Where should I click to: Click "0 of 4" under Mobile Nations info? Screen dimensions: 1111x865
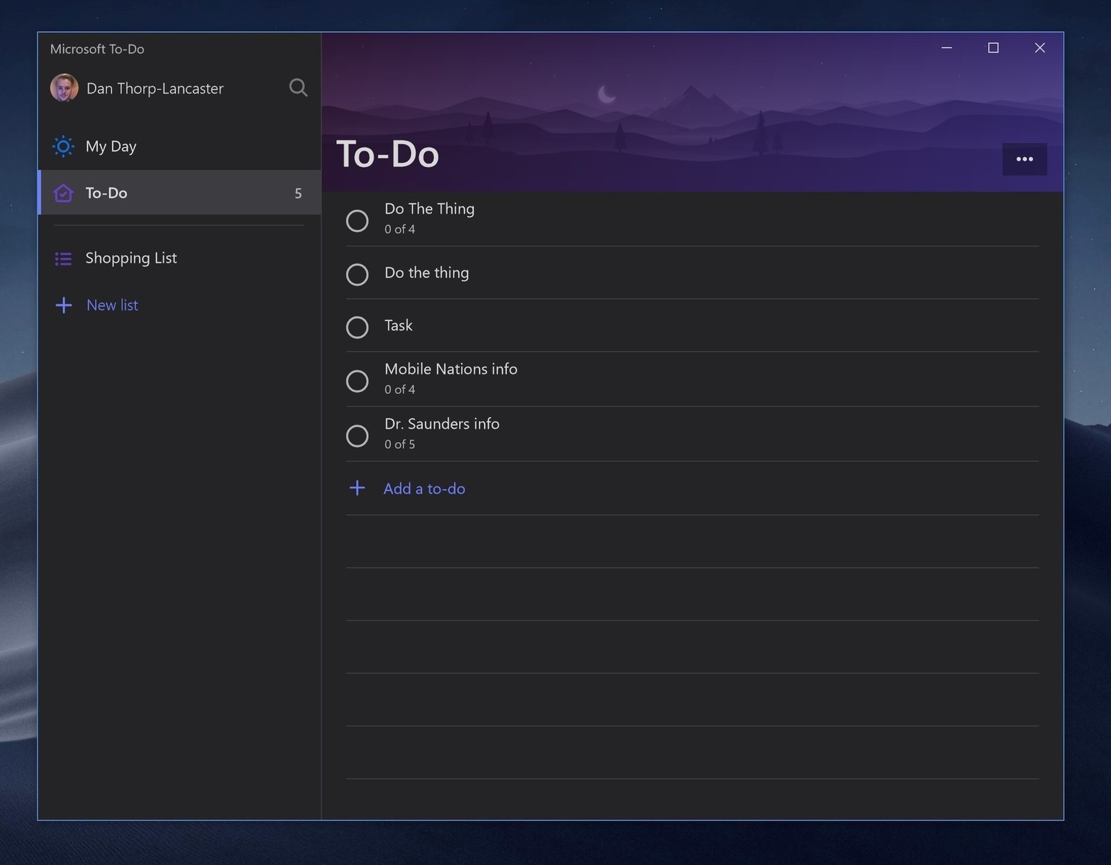(400, 389)
